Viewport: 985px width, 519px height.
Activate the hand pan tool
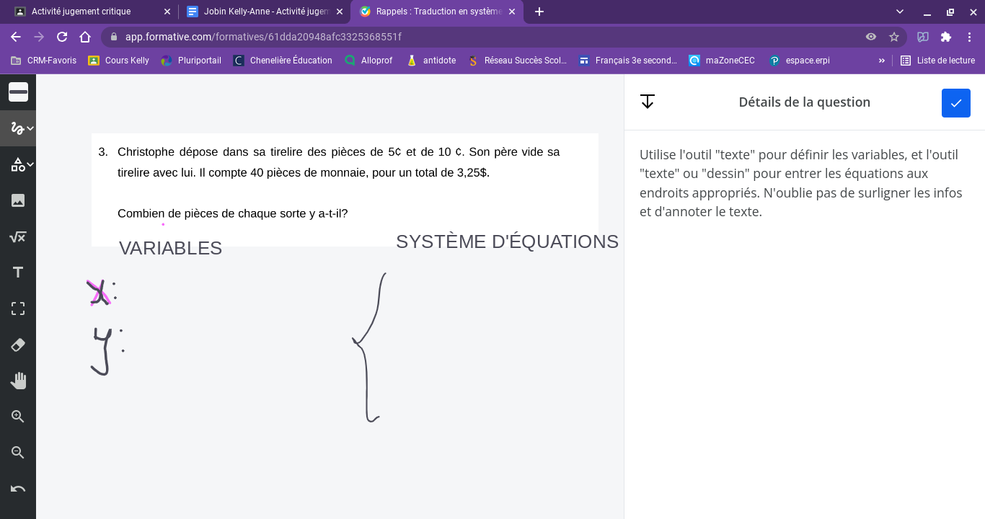18,381
